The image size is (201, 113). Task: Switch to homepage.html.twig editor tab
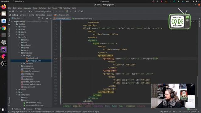[83, 19]
